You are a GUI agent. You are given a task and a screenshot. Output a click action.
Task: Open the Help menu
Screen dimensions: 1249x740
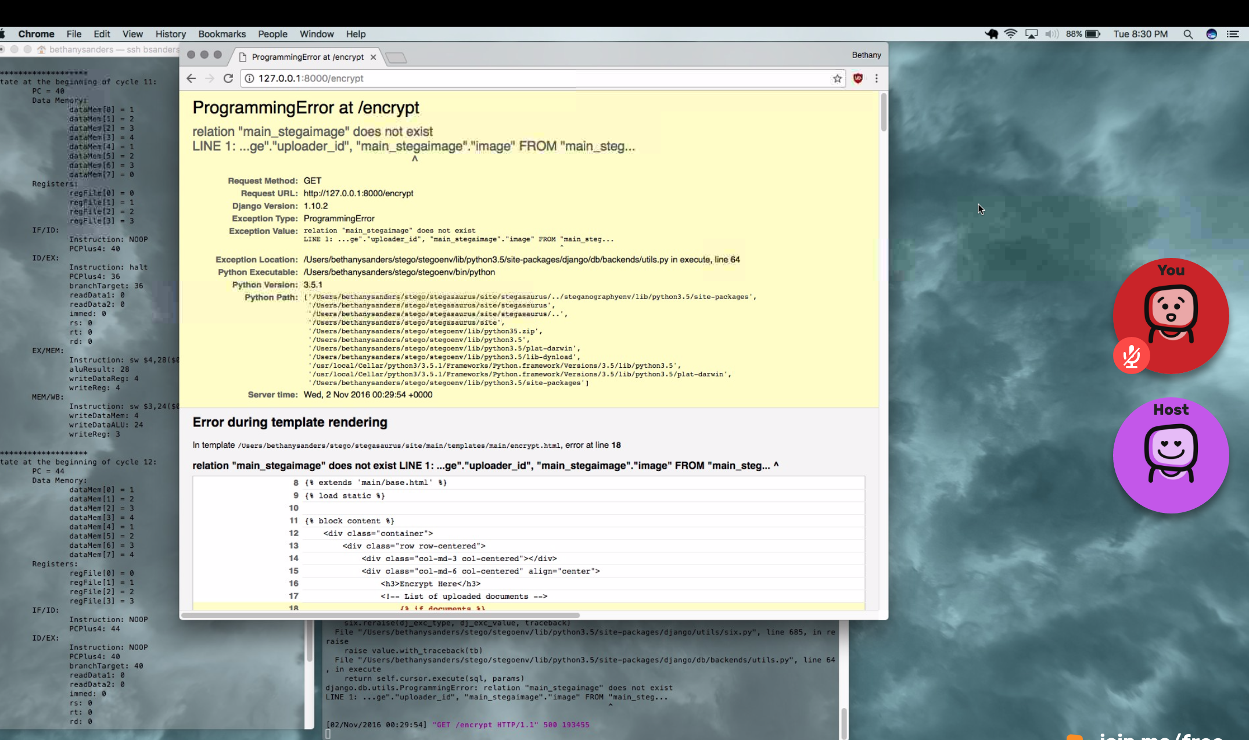tap(356, 34)
